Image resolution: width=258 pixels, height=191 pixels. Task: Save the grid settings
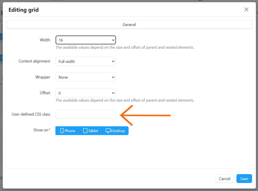(244, 179)
